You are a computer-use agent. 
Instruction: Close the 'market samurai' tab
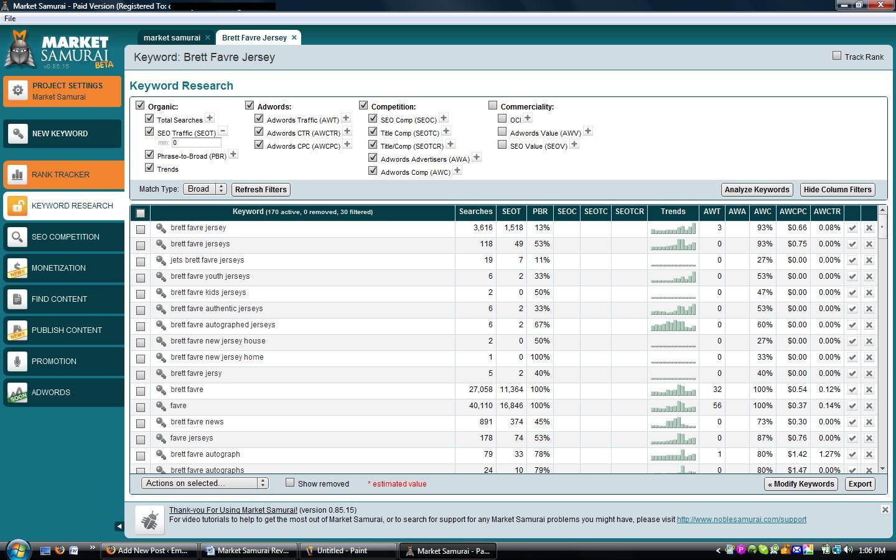coord(208,37)
